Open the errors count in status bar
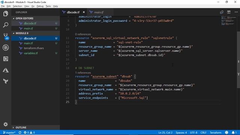 tap(27, 132)
